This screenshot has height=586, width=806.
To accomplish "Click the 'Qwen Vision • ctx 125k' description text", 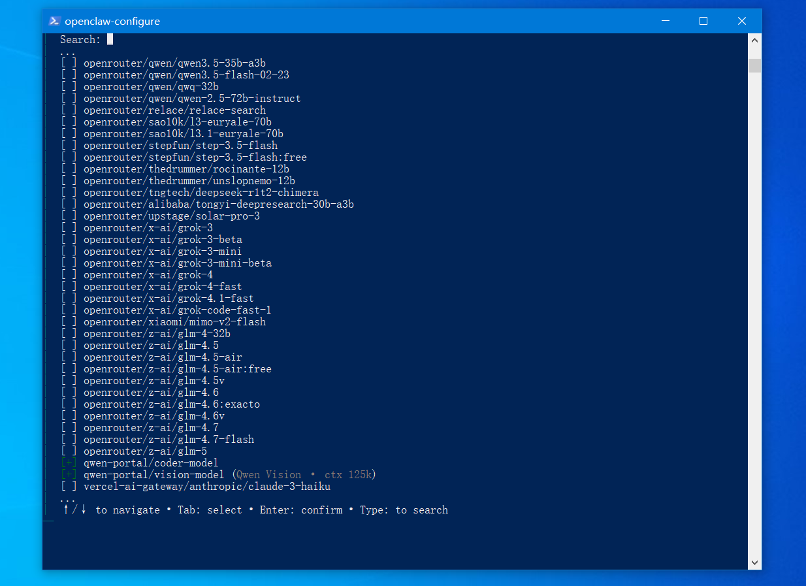I will pyautogui.click(x=304, y=475).
